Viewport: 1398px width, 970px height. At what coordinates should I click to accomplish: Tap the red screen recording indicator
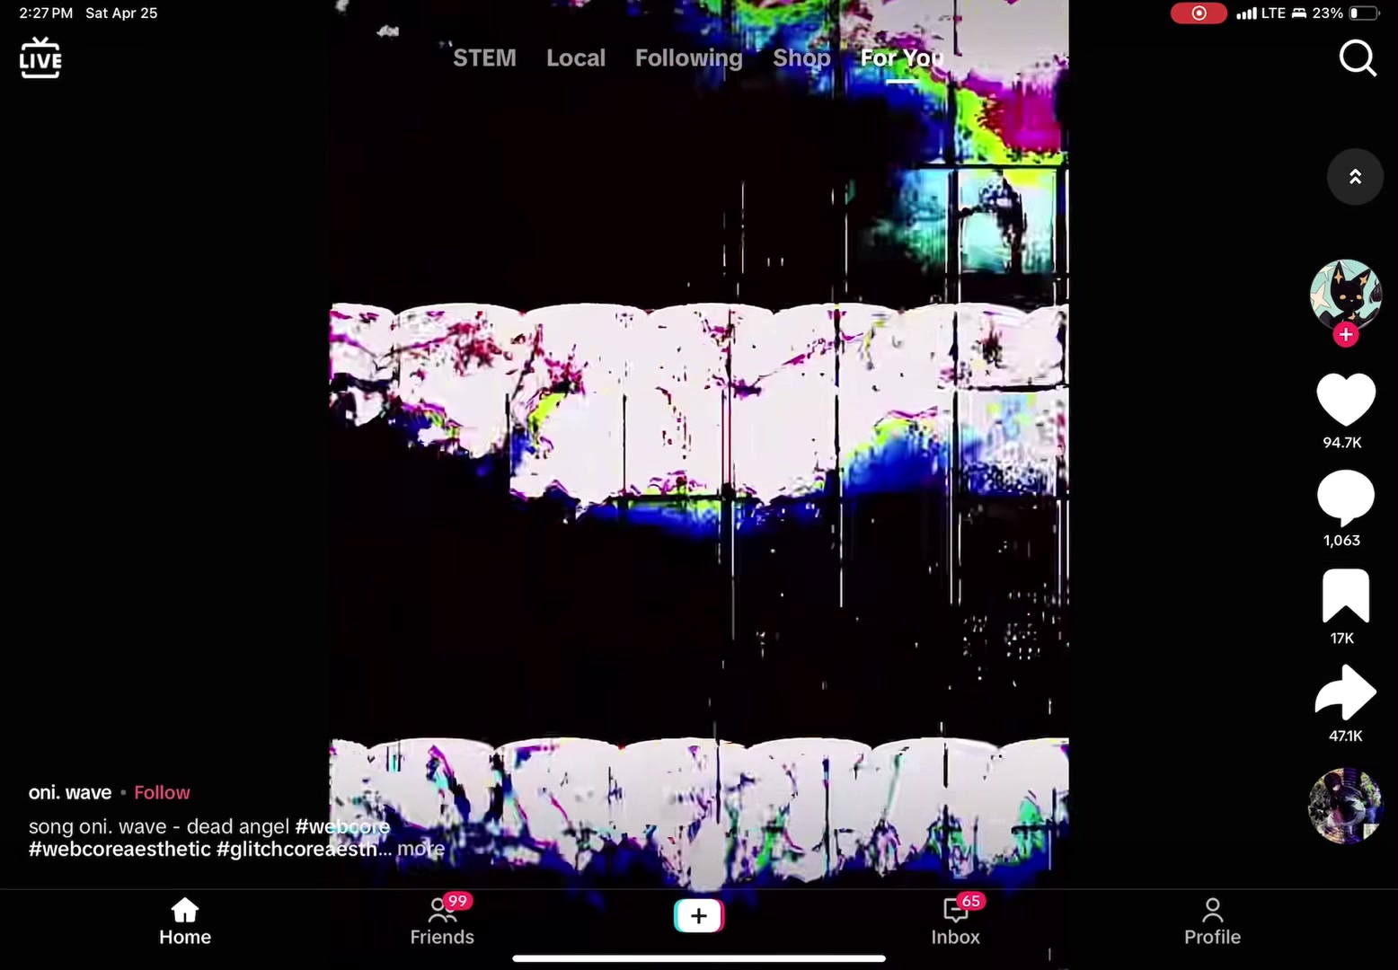pos(1199,13)
